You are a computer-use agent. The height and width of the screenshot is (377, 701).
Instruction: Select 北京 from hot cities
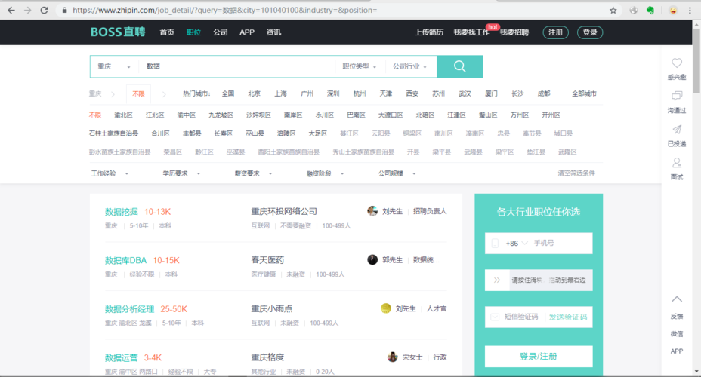click(x=254, y=93)
